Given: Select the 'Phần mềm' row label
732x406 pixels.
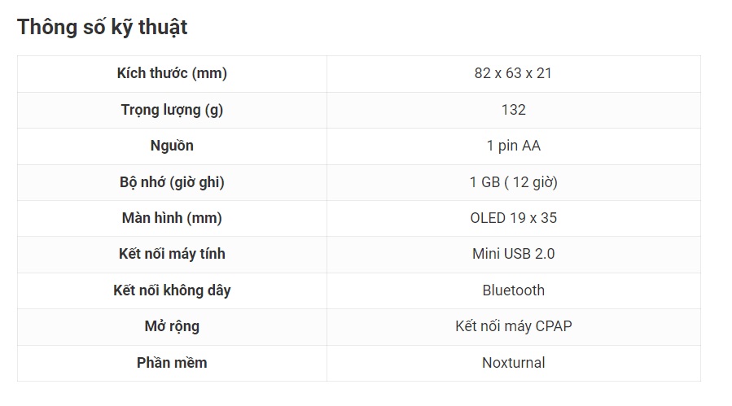Looking at the screenshot, I should point(172,363).
